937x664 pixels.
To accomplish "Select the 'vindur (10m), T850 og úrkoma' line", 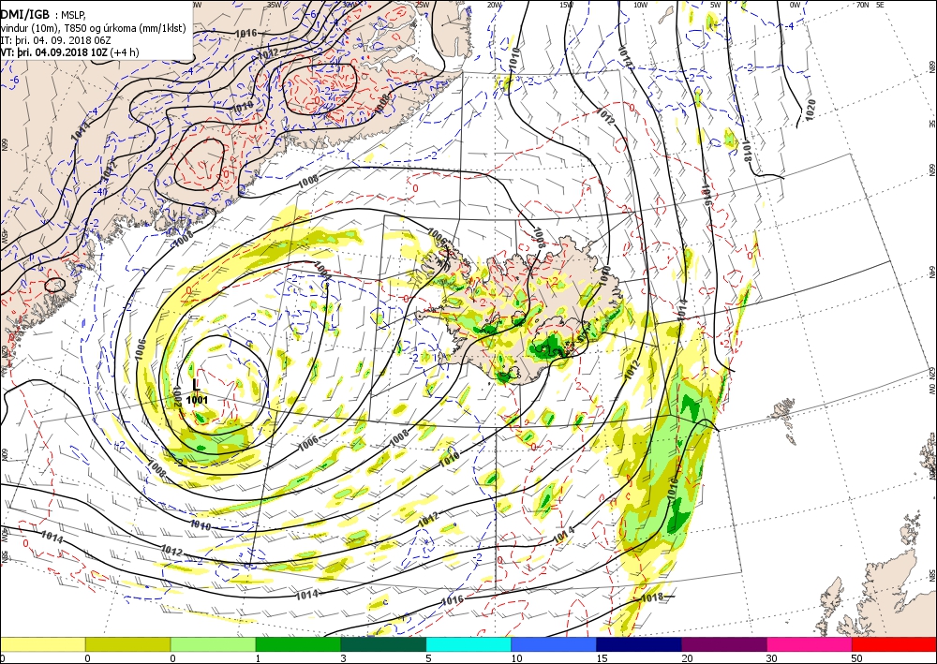I will [x=93, y=28].
